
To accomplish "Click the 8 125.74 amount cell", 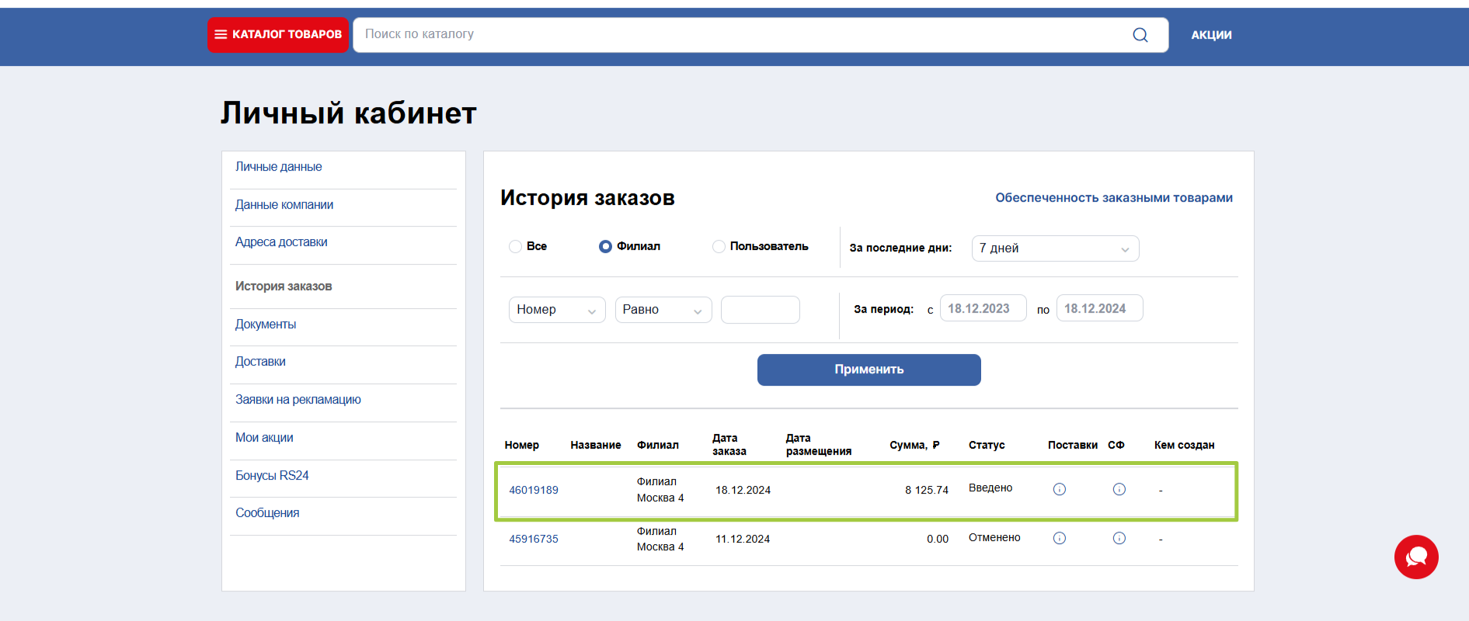I will pyautogui.click(x=927, y=490).
